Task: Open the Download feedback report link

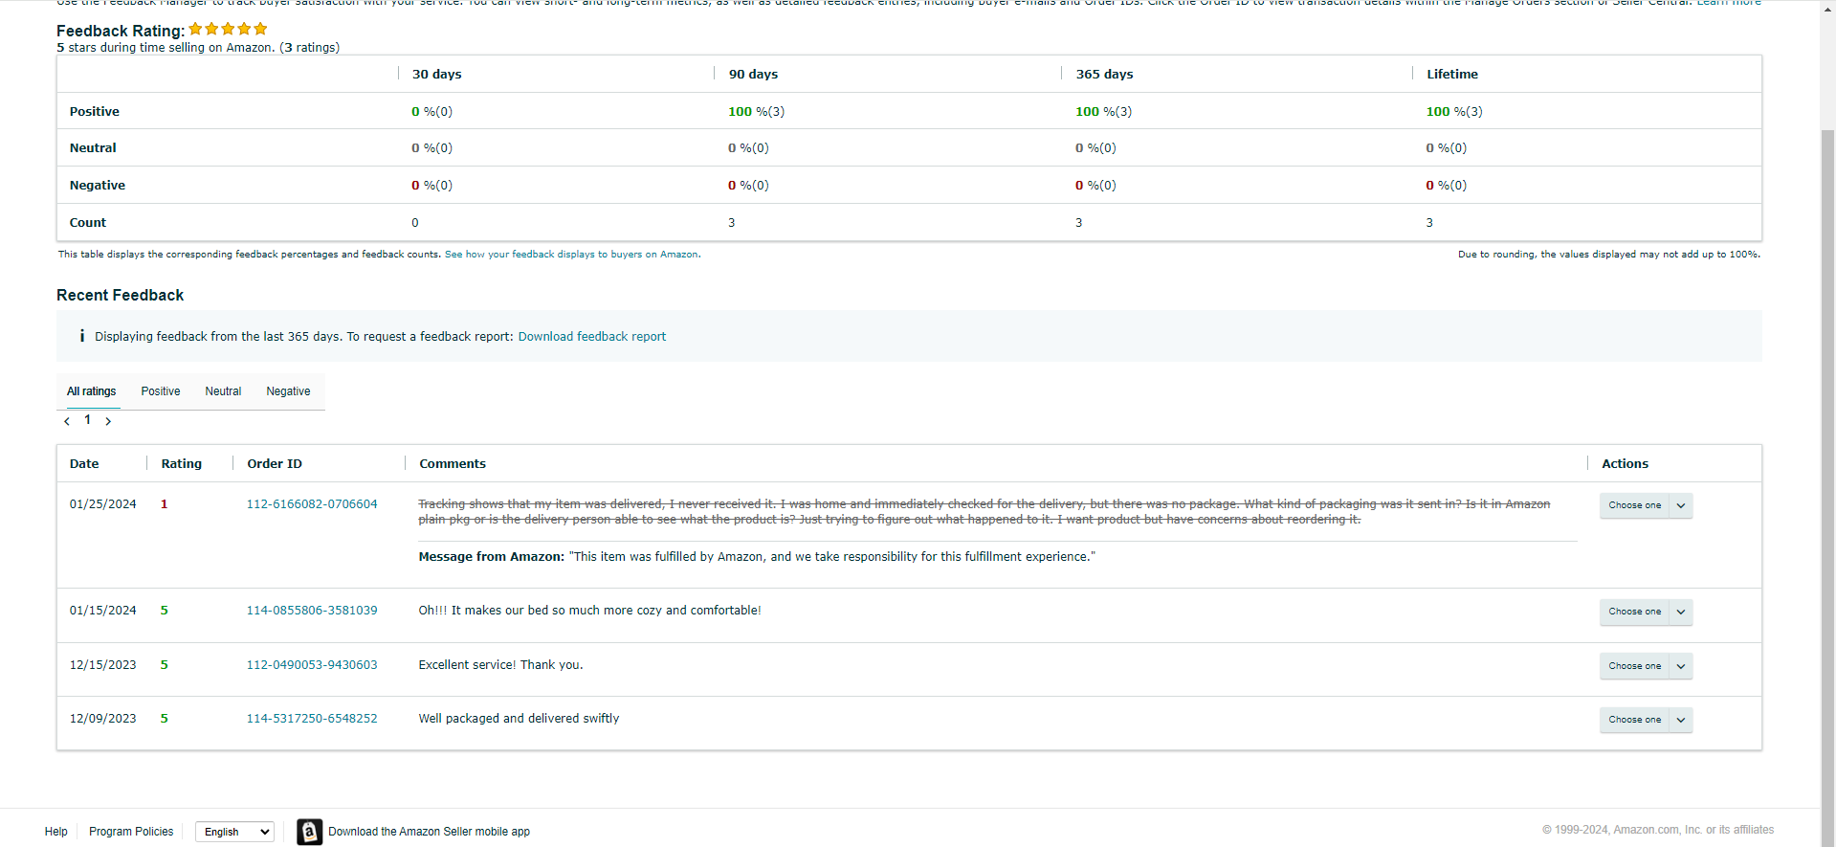Action: (592, 337)
